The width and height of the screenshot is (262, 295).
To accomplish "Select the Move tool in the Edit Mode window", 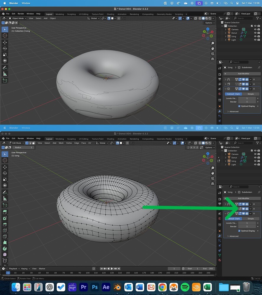I will (x=5, y=167).
